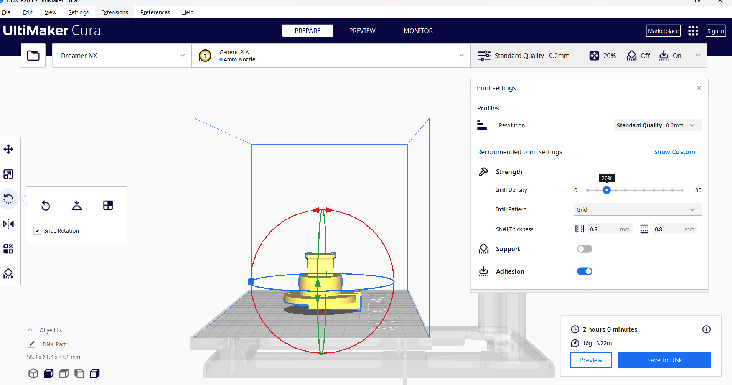This screenshot has width=732, height=385.
Task: Open the Marketplace
Action: click(663, 31)
